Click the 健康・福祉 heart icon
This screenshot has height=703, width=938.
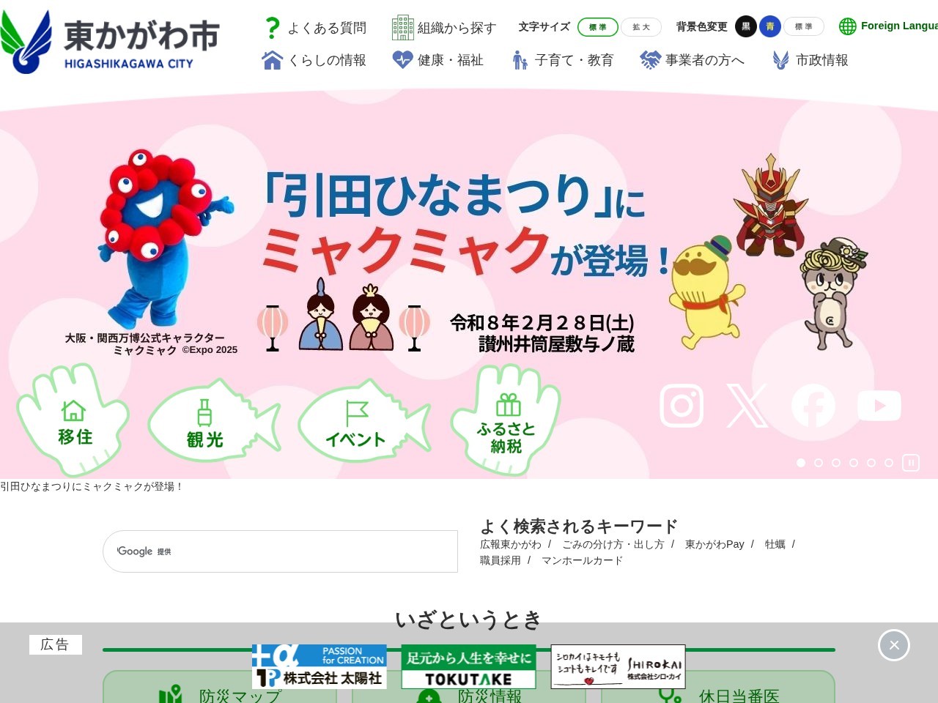click(402, 60)
